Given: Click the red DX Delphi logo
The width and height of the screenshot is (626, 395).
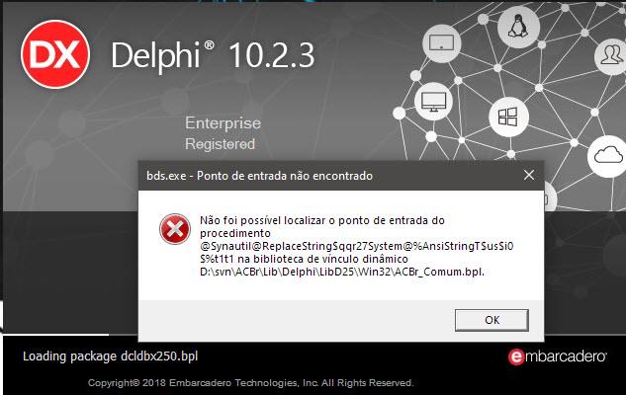Looking at the screenshot, I should 55,54.
